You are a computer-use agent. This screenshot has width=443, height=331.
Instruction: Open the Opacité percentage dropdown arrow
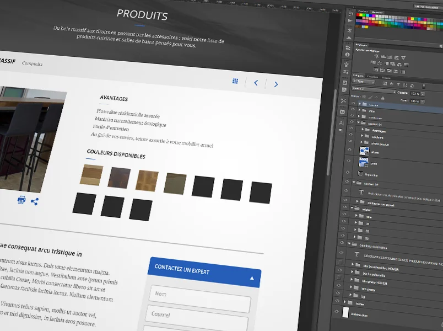coord(423,94)
